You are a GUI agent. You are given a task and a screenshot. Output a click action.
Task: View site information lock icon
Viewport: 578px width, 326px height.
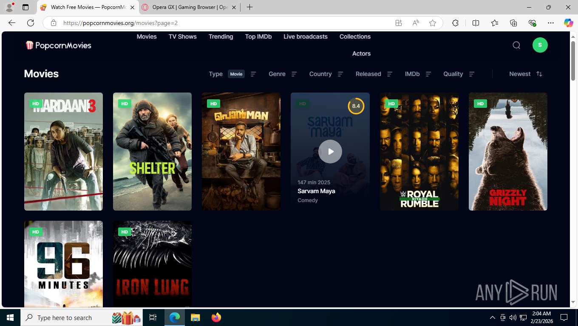point(54,23)
